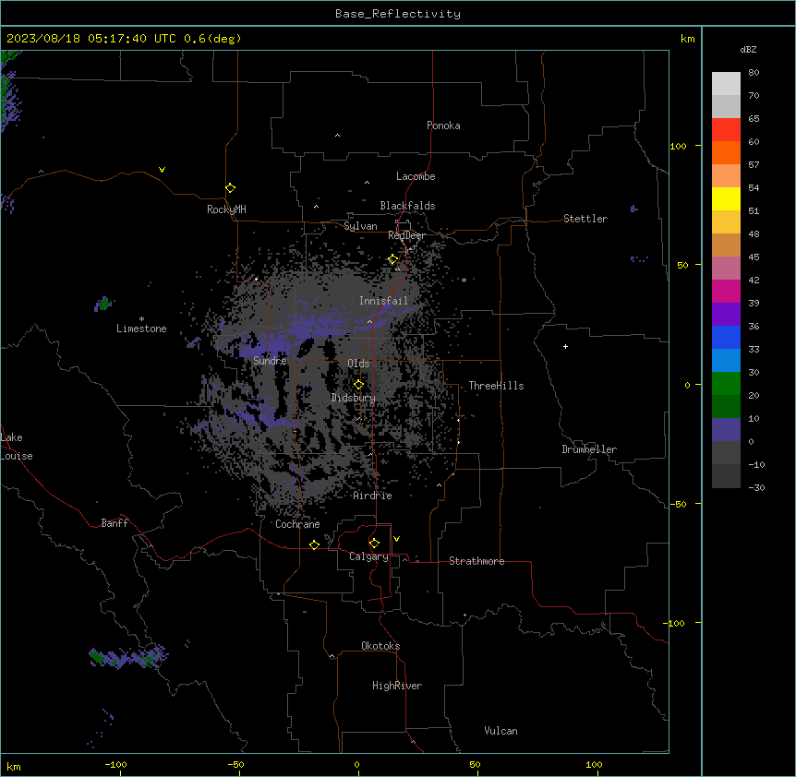Click the Sylvan label
This screenshot has width=796, height=777.
(x=360, y=226)
